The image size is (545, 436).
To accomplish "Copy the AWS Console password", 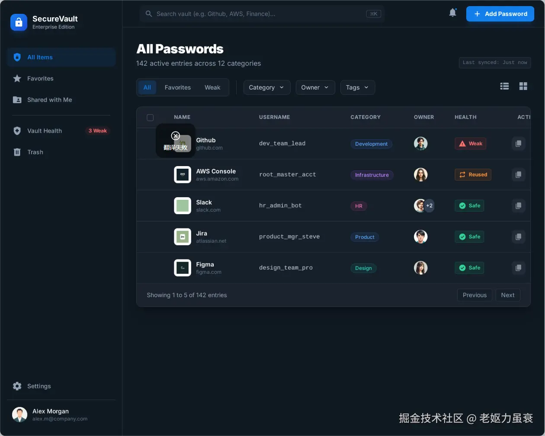I will 518,174.
